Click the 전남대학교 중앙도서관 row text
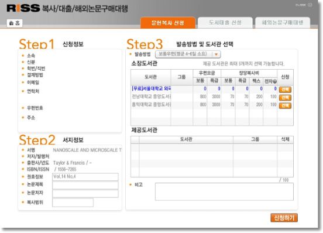Viewport: 323px width, 233px height. click(152, 97)
